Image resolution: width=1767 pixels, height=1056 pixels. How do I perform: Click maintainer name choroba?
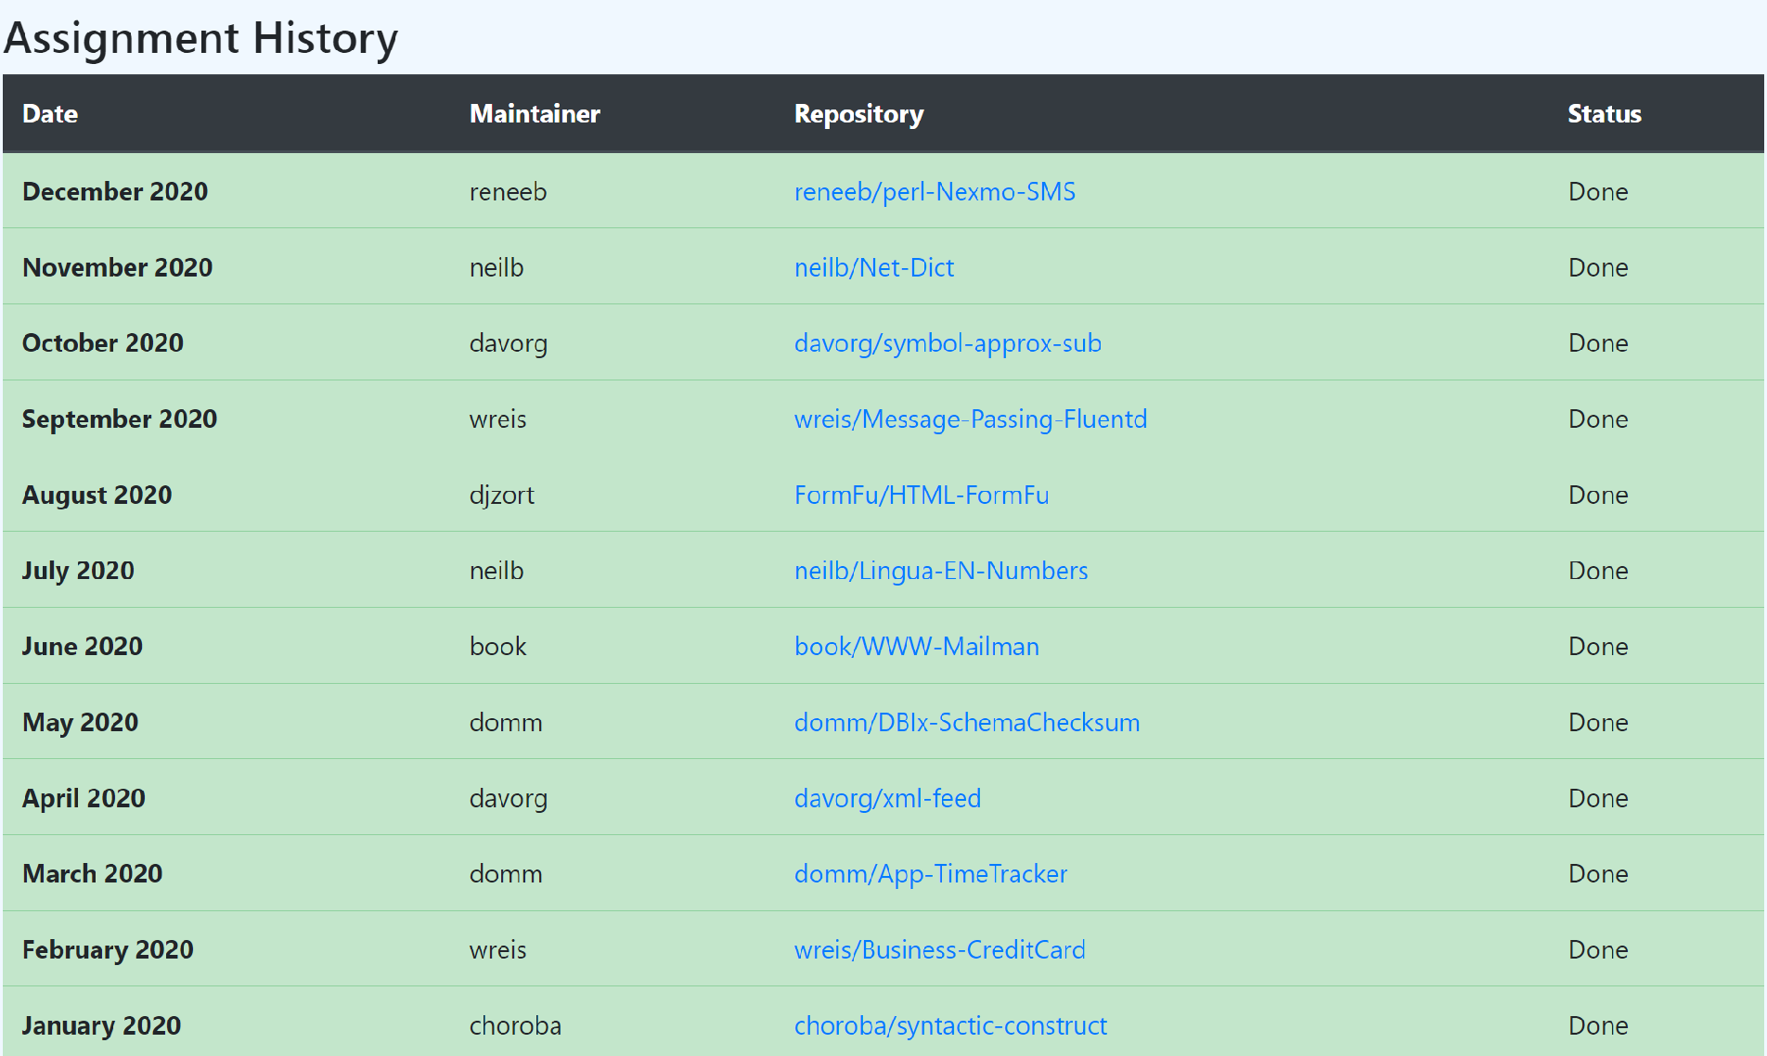pyautogui.click(x=516, y=1025)
